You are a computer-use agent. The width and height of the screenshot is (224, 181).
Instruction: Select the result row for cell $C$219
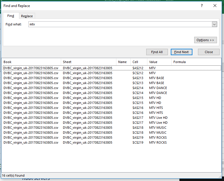(x=112, y=142)
